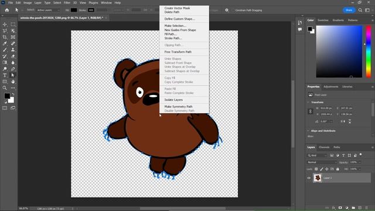375x211 pixels.
Task: Toggle the type layers filter
Action: click(x=343, y=155)
